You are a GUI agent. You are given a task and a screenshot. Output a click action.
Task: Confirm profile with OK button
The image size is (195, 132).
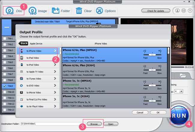158,113
